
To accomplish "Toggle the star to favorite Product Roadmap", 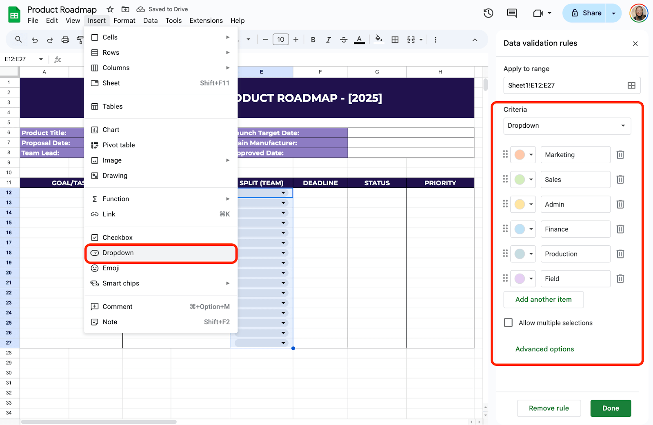I will click(x=109, y=9).
